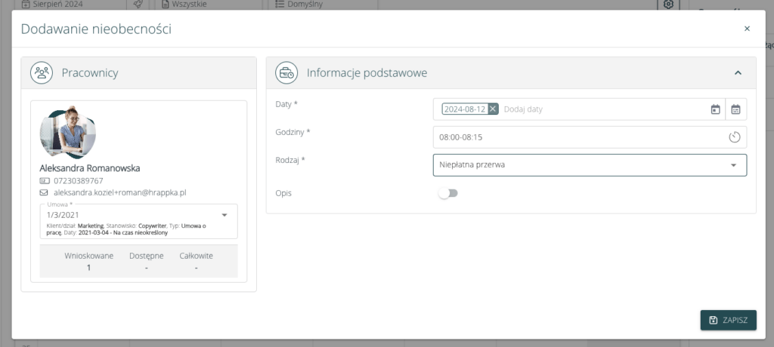Open the single date calendar picker

pyautogui.click(x=715, y=109)
